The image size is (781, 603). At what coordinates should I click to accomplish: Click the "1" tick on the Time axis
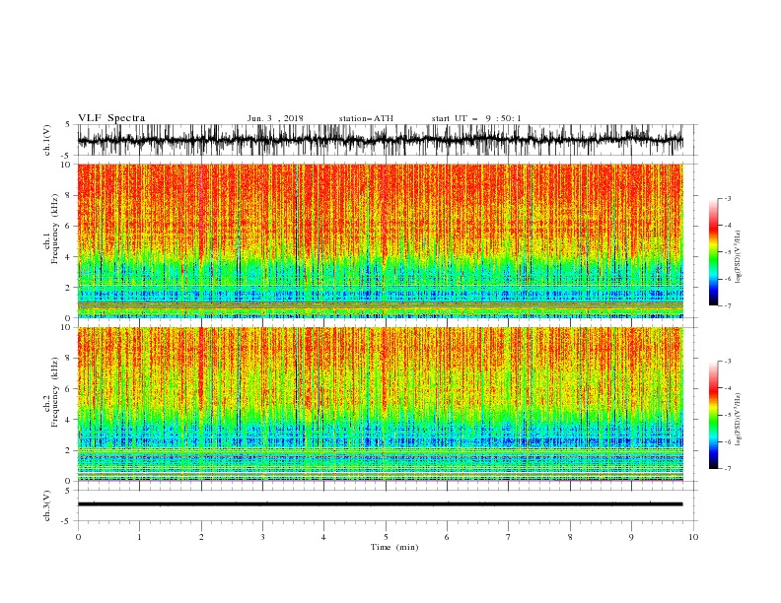pos(139,537)
